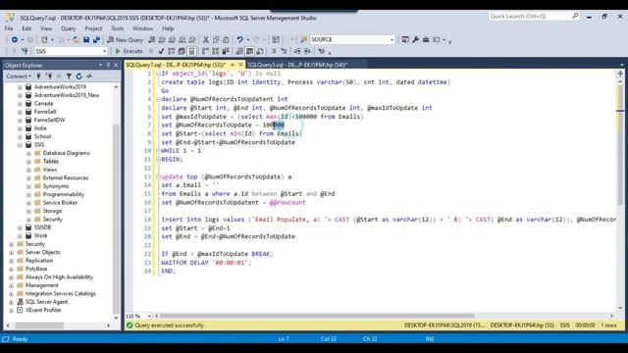Open the View menu

coord(46,28)
